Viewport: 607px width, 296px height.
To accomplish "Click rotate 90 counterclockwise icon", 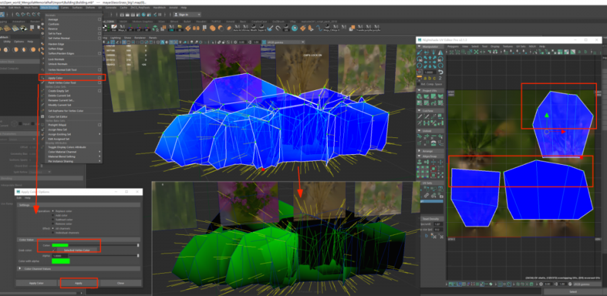I will pyautogui.click(x=420, y=59).
